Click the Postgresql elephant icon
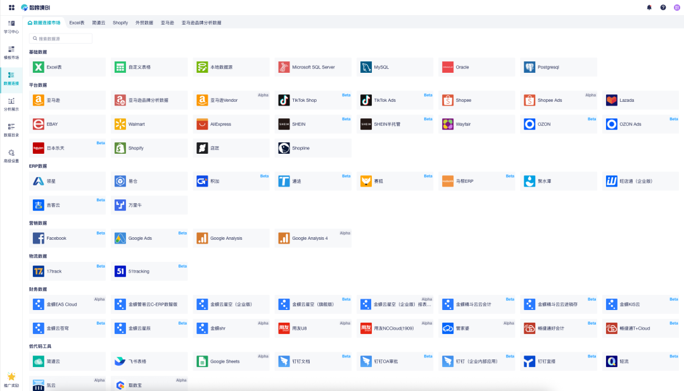Viewport: 684px width, 391px height. pyautogui.click(x=529, y=67)
